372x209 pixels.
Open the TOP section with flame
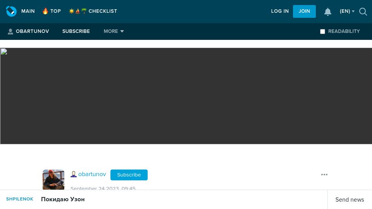tap(52, 11)
